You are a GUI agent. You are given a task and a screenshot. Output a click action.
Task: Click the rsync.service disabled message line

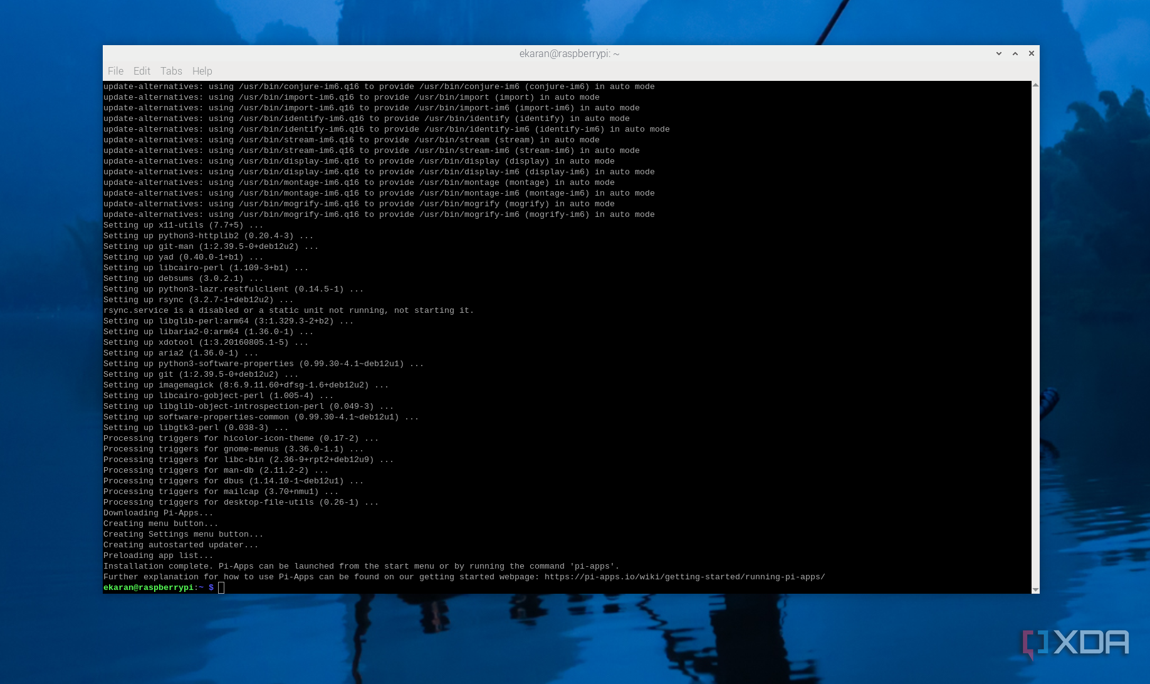(x=289, y=310)
